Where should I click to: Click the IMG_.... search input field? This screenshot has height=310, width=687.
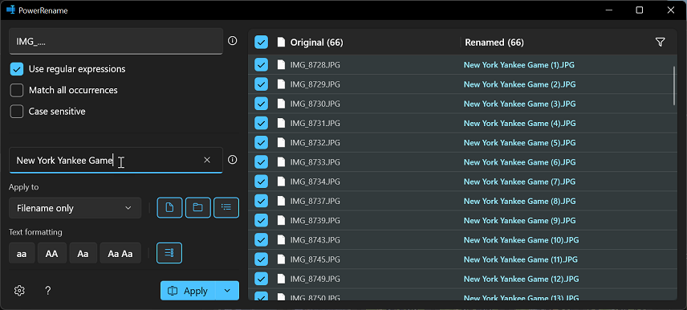coord(116,41)
